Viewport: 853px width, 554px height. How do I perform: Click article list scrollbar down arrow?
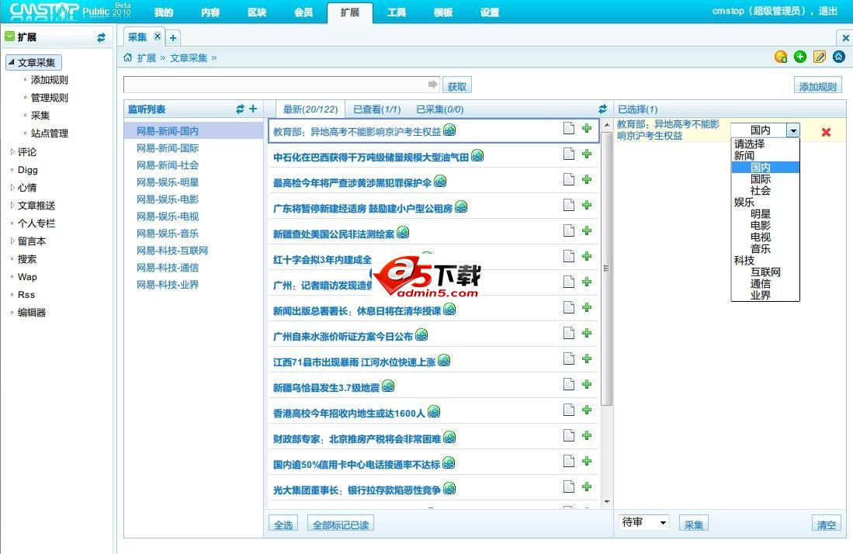coord(607,502)
